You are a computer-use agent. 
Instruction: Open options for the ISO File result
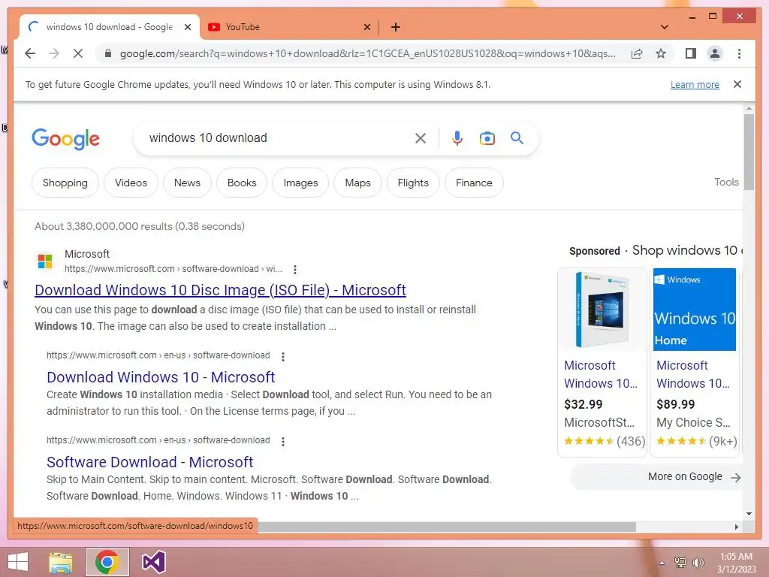click(294, 270)
